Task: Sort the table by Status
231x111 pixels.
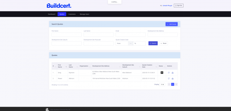Action: [165, 67]
